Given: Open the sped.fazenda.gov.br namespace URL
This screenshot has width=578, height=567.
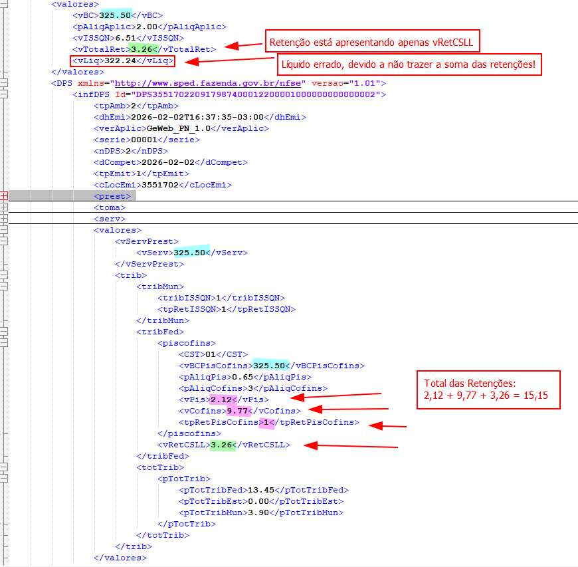Looking at the screenshot, I should click(x=210, y=83).
